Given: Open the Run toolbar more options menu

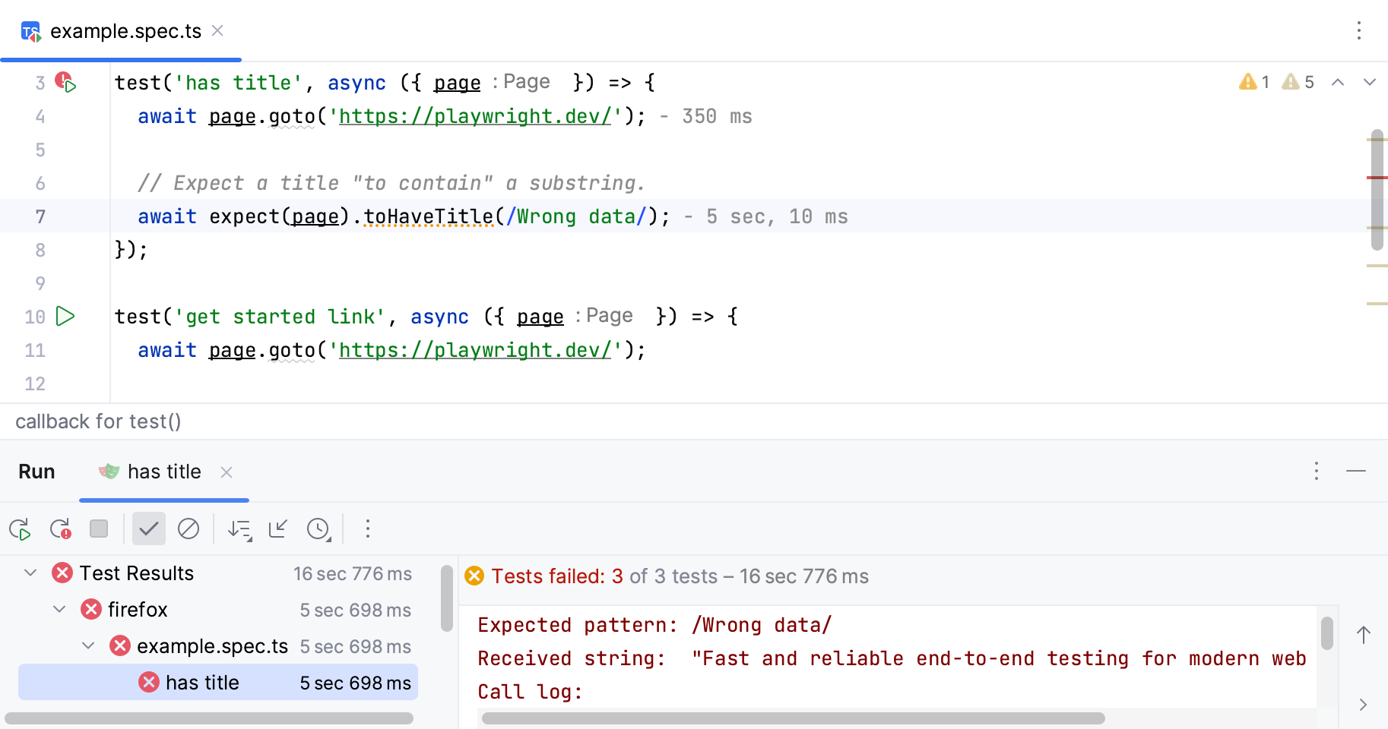Looking at the screenshot, I should point(368,529).
